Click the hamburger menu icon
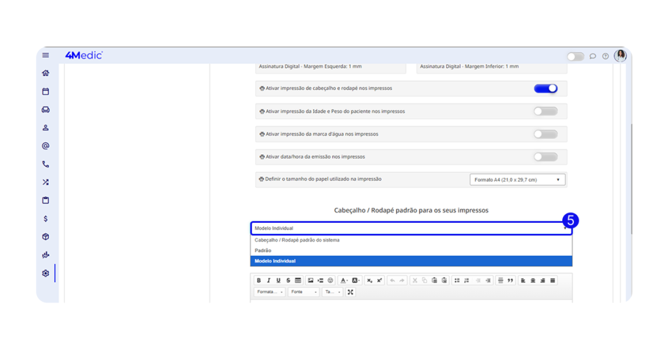The image size is (668, 350). tap(46, 55)
